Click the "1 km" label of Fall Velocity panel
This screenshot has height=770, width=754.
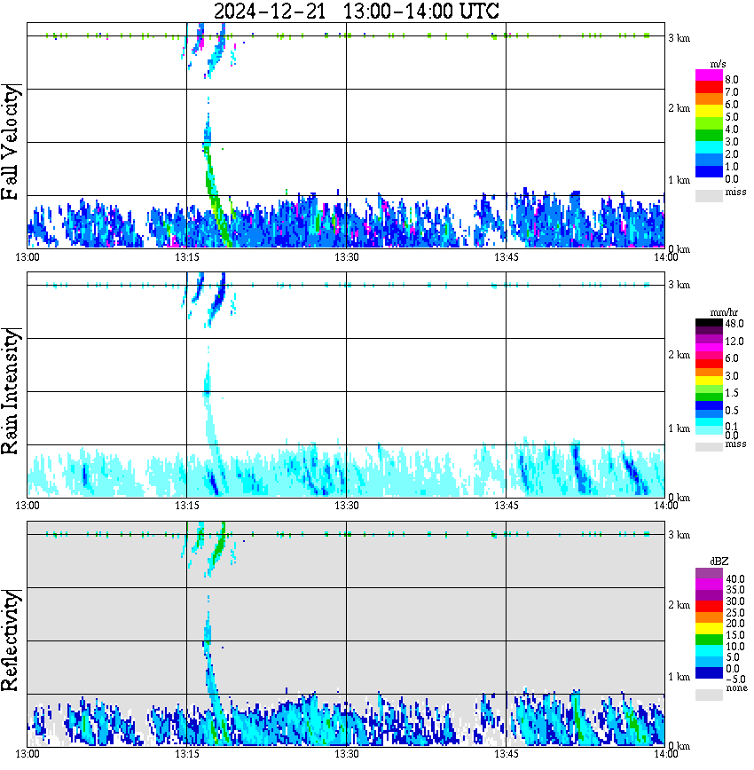679,180
